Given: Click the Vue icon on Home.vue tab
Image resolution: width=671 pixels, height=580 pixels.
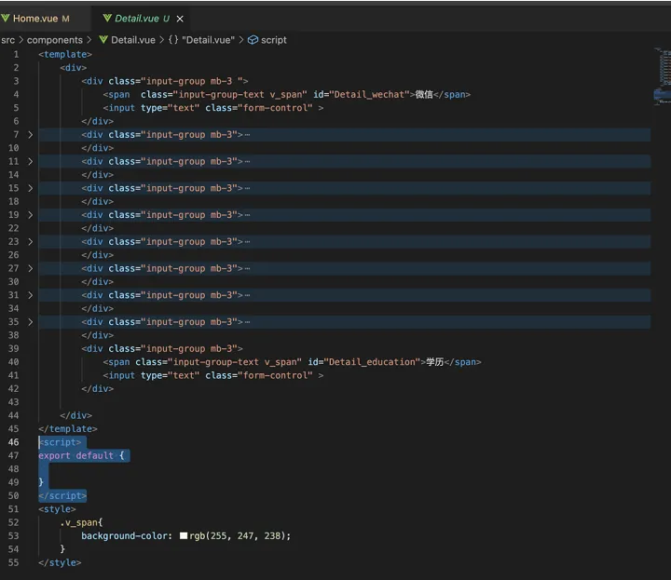Looking at the screenshot, I should pos(6,18).
